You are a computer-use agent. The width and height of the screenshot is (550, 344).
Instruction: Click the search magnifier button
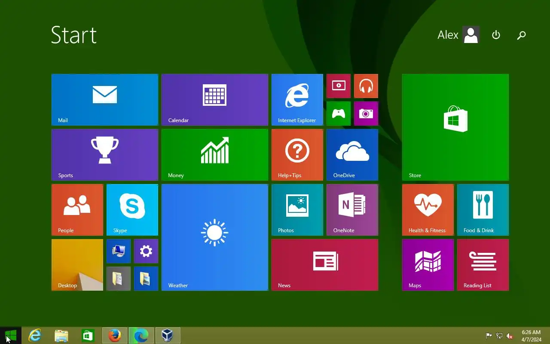point(521,35)
